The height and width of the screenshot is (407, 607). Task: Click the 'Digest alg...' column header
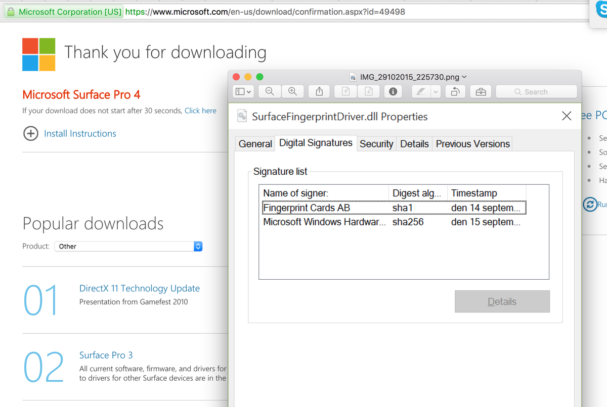click(419, 193)
